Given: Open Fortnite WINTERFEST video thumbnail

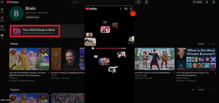Looking at the screenshot, I should tap(155, 59).
